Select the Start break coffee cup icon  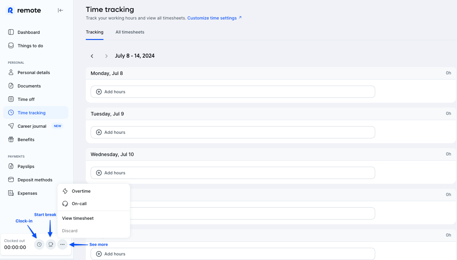click(51, 244)
